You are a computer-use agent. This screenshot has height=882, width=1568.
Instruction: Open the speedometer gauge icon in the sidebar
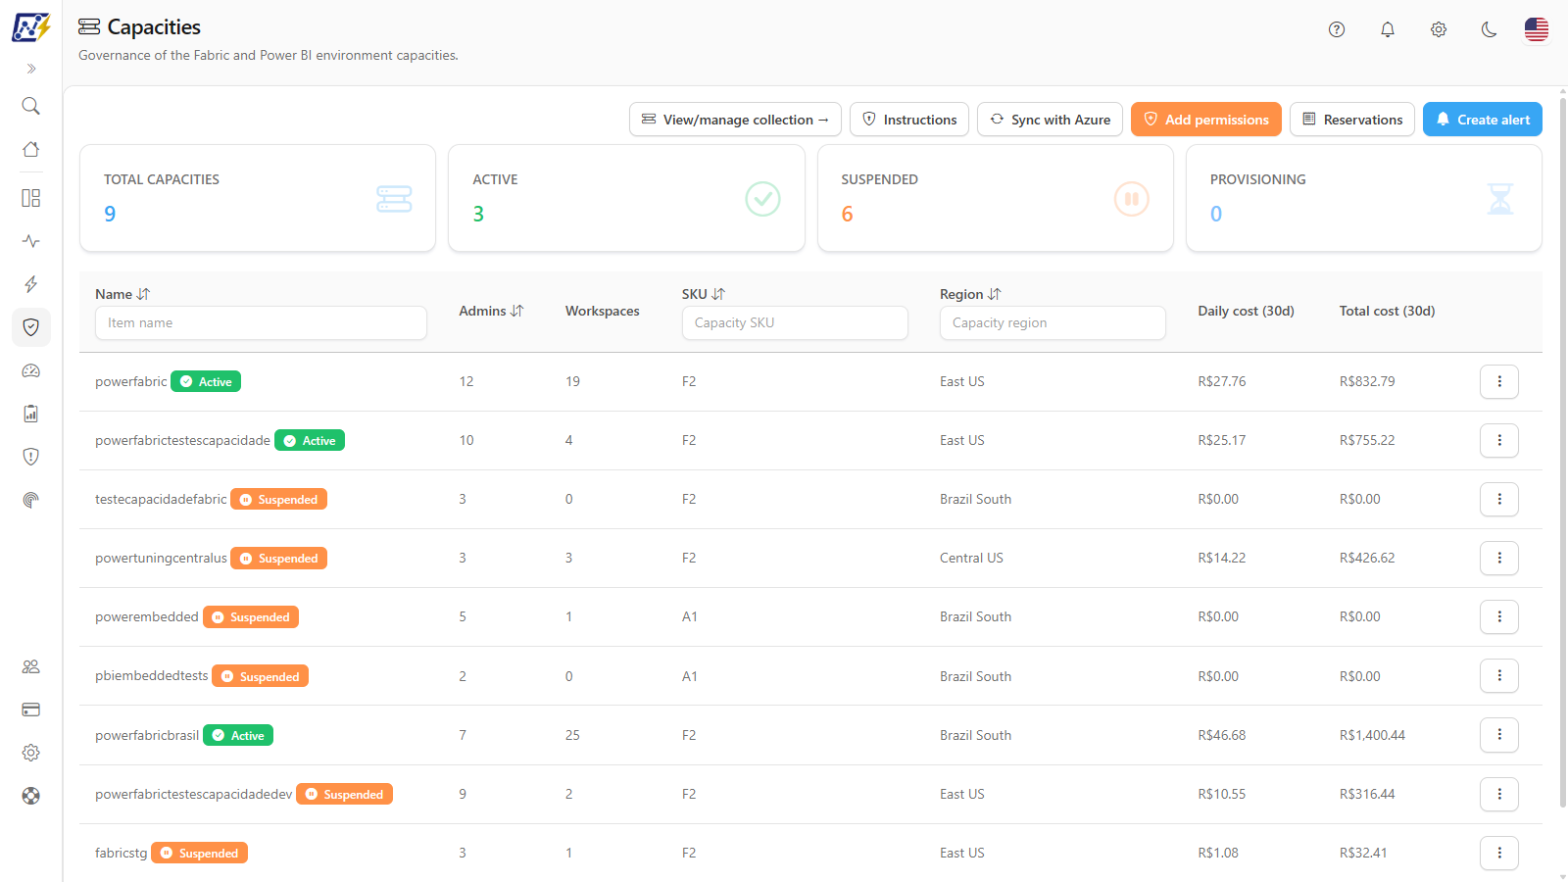point(31,370)
